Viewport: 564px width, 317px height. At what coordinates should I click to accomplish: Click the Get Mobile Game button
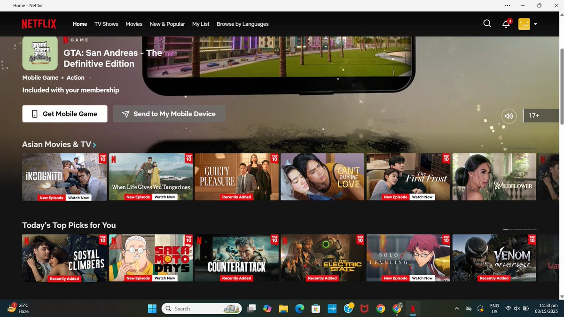[65, 114]
